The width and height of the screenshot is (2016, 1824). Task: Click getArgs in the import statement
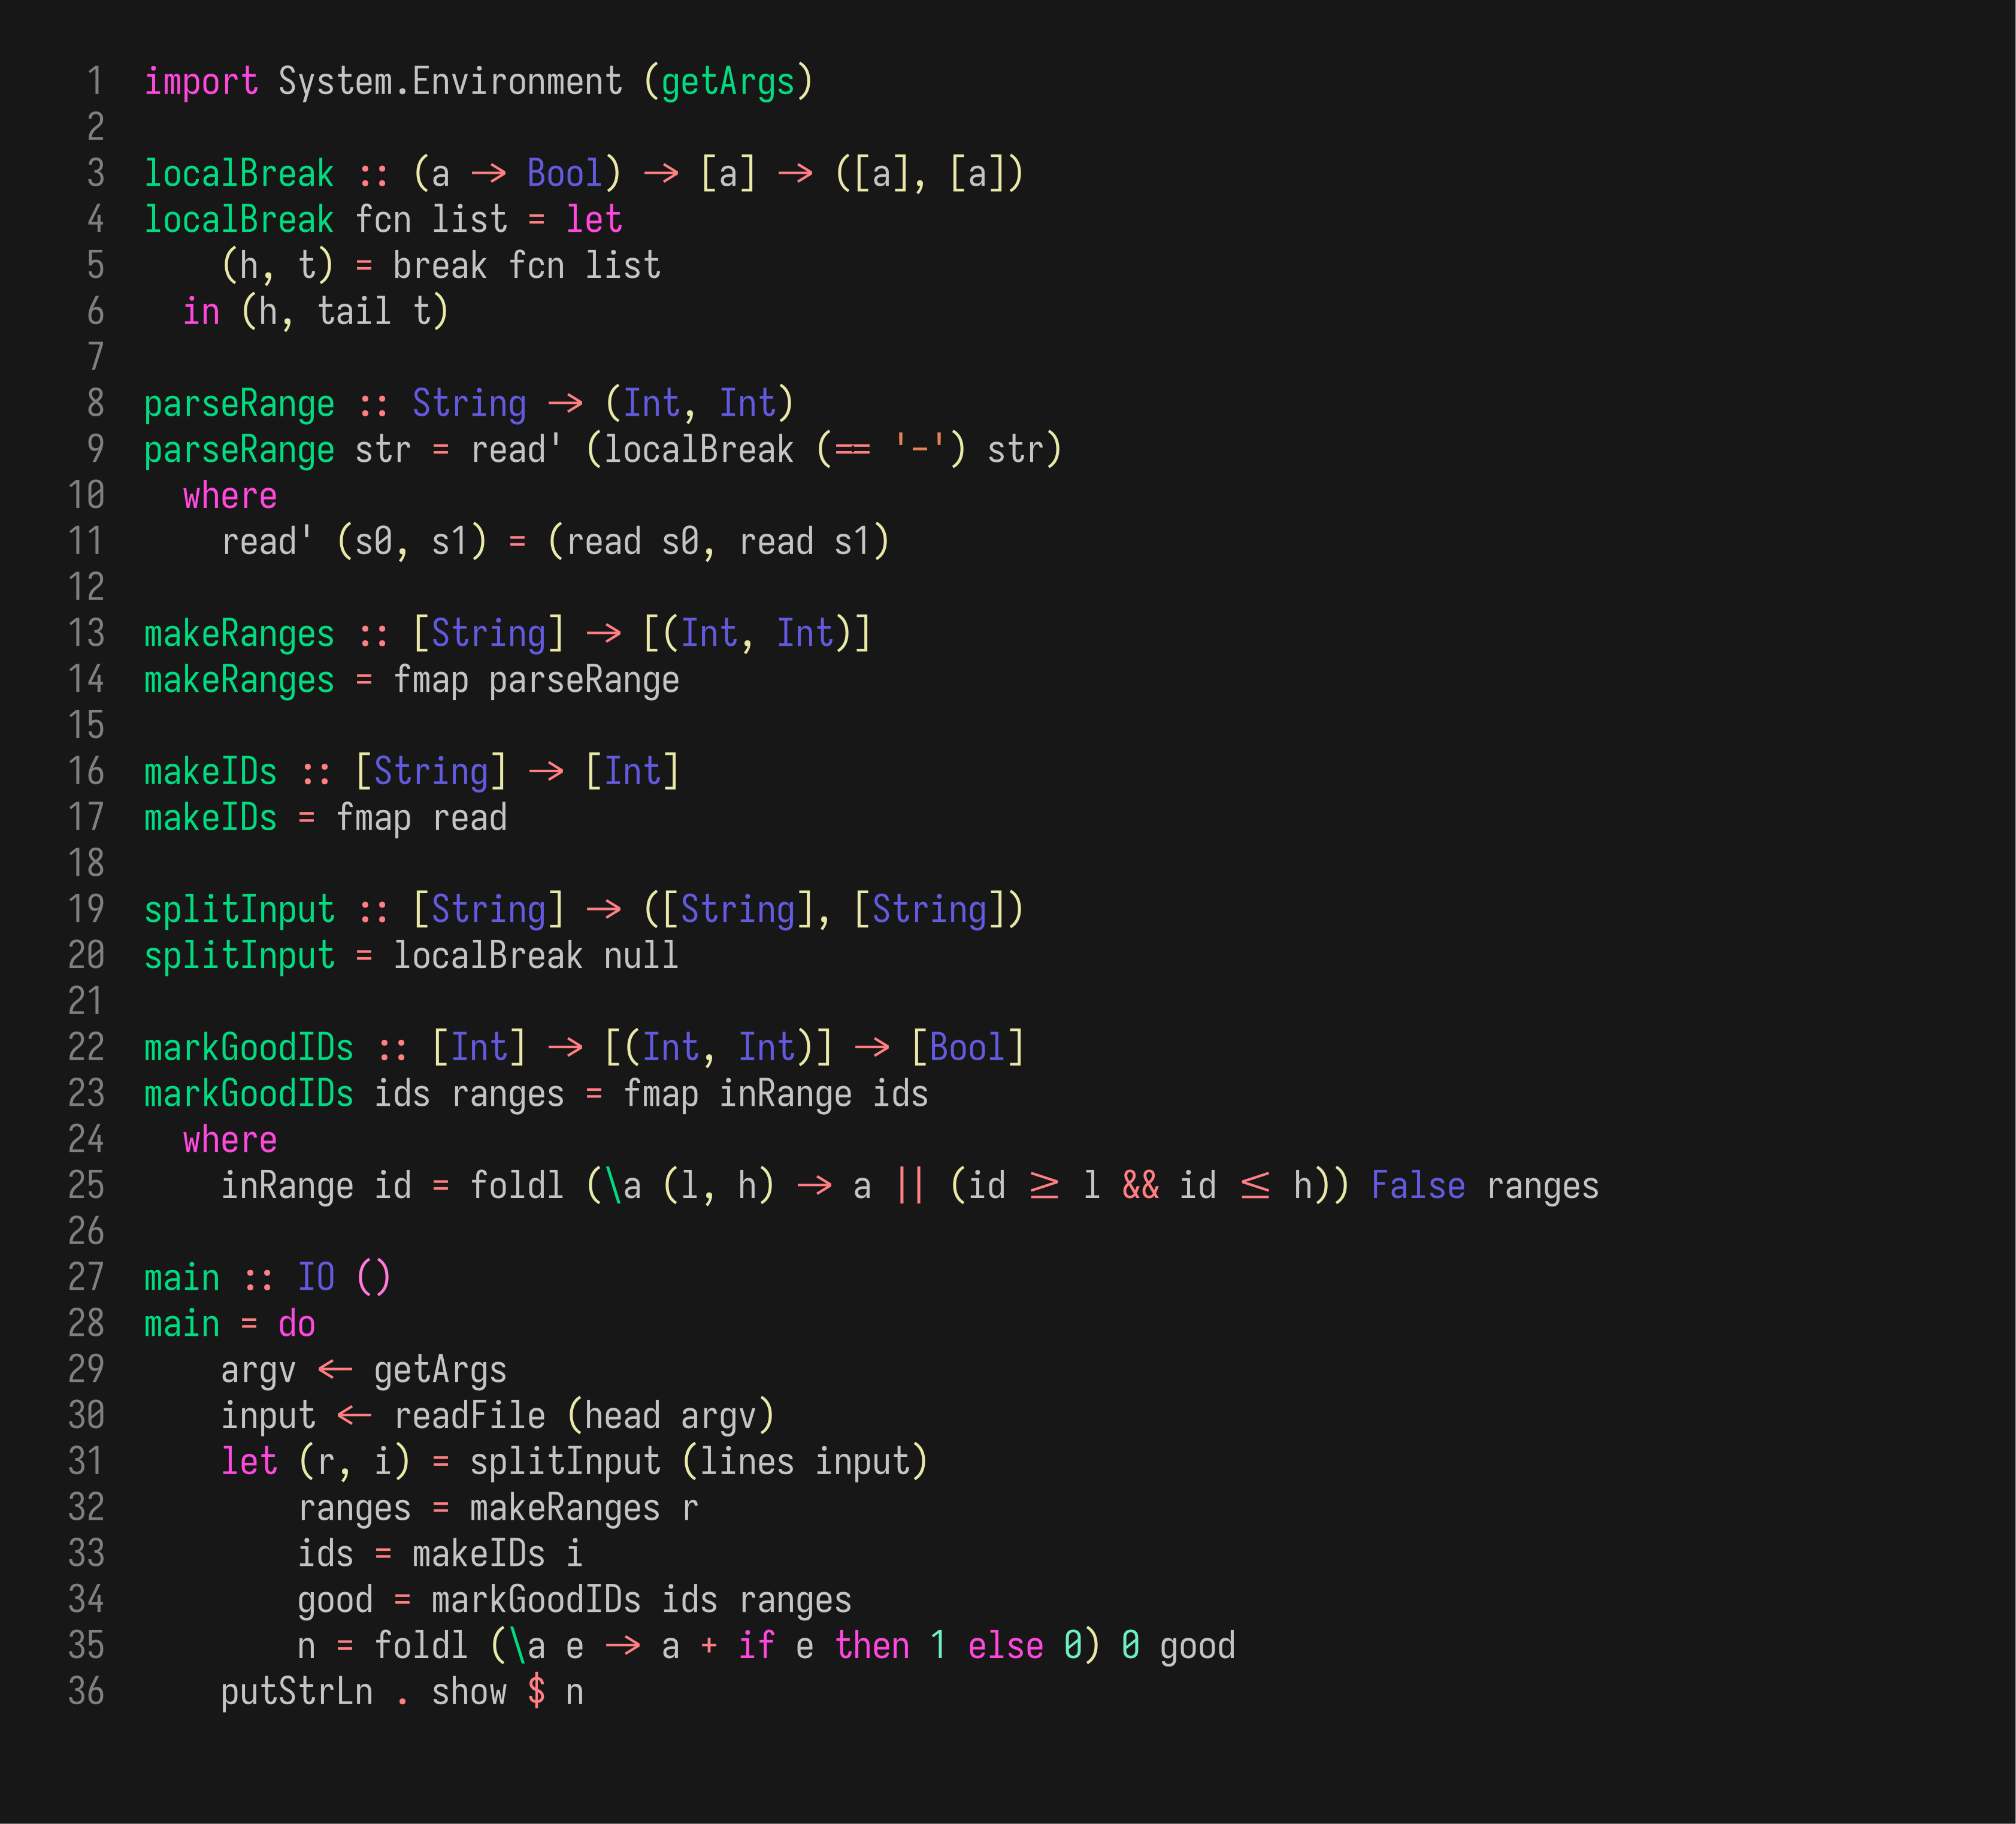727,81
